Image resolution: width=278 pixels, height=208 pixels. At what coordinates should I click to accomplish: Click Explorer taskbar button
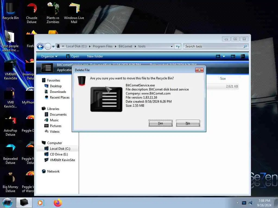pyautogui.click(x=24, y=203)
